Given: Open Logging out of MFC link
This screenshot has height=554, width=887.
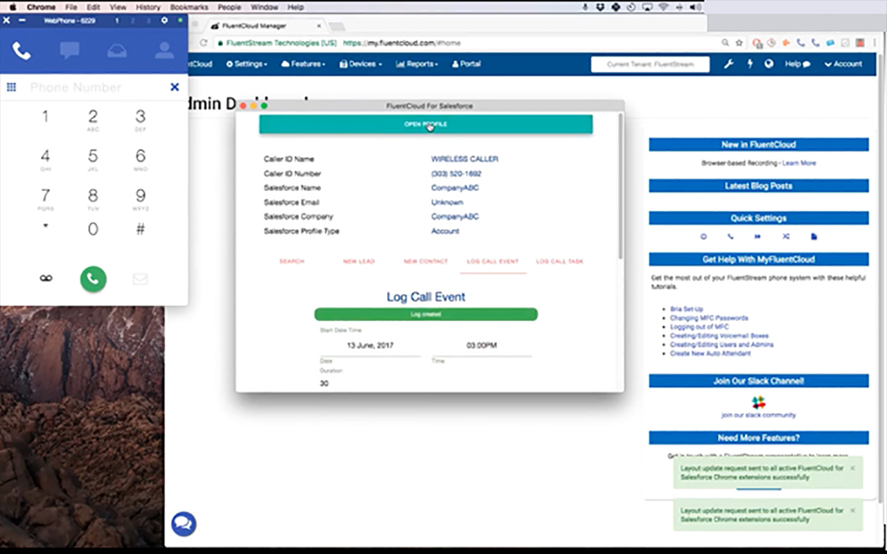Looking at the screenshot, I should (699, 327).
